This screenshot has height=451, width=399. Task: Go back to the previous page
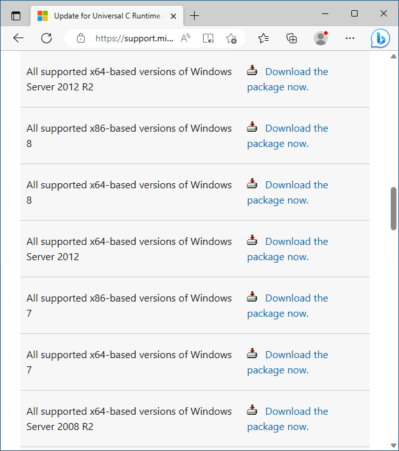18,38
